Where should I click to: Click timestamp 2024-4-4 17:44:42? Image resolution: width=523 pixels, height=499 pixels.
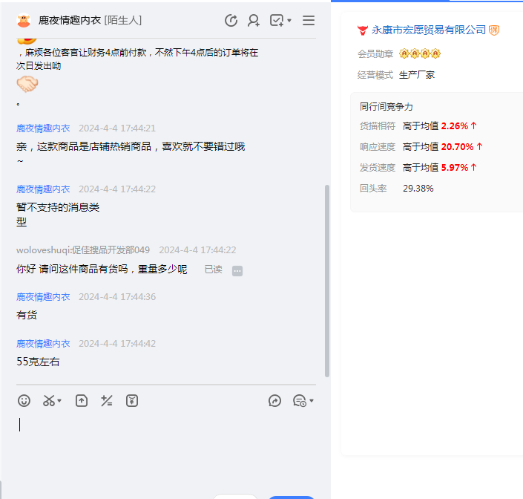coord(117,344)
